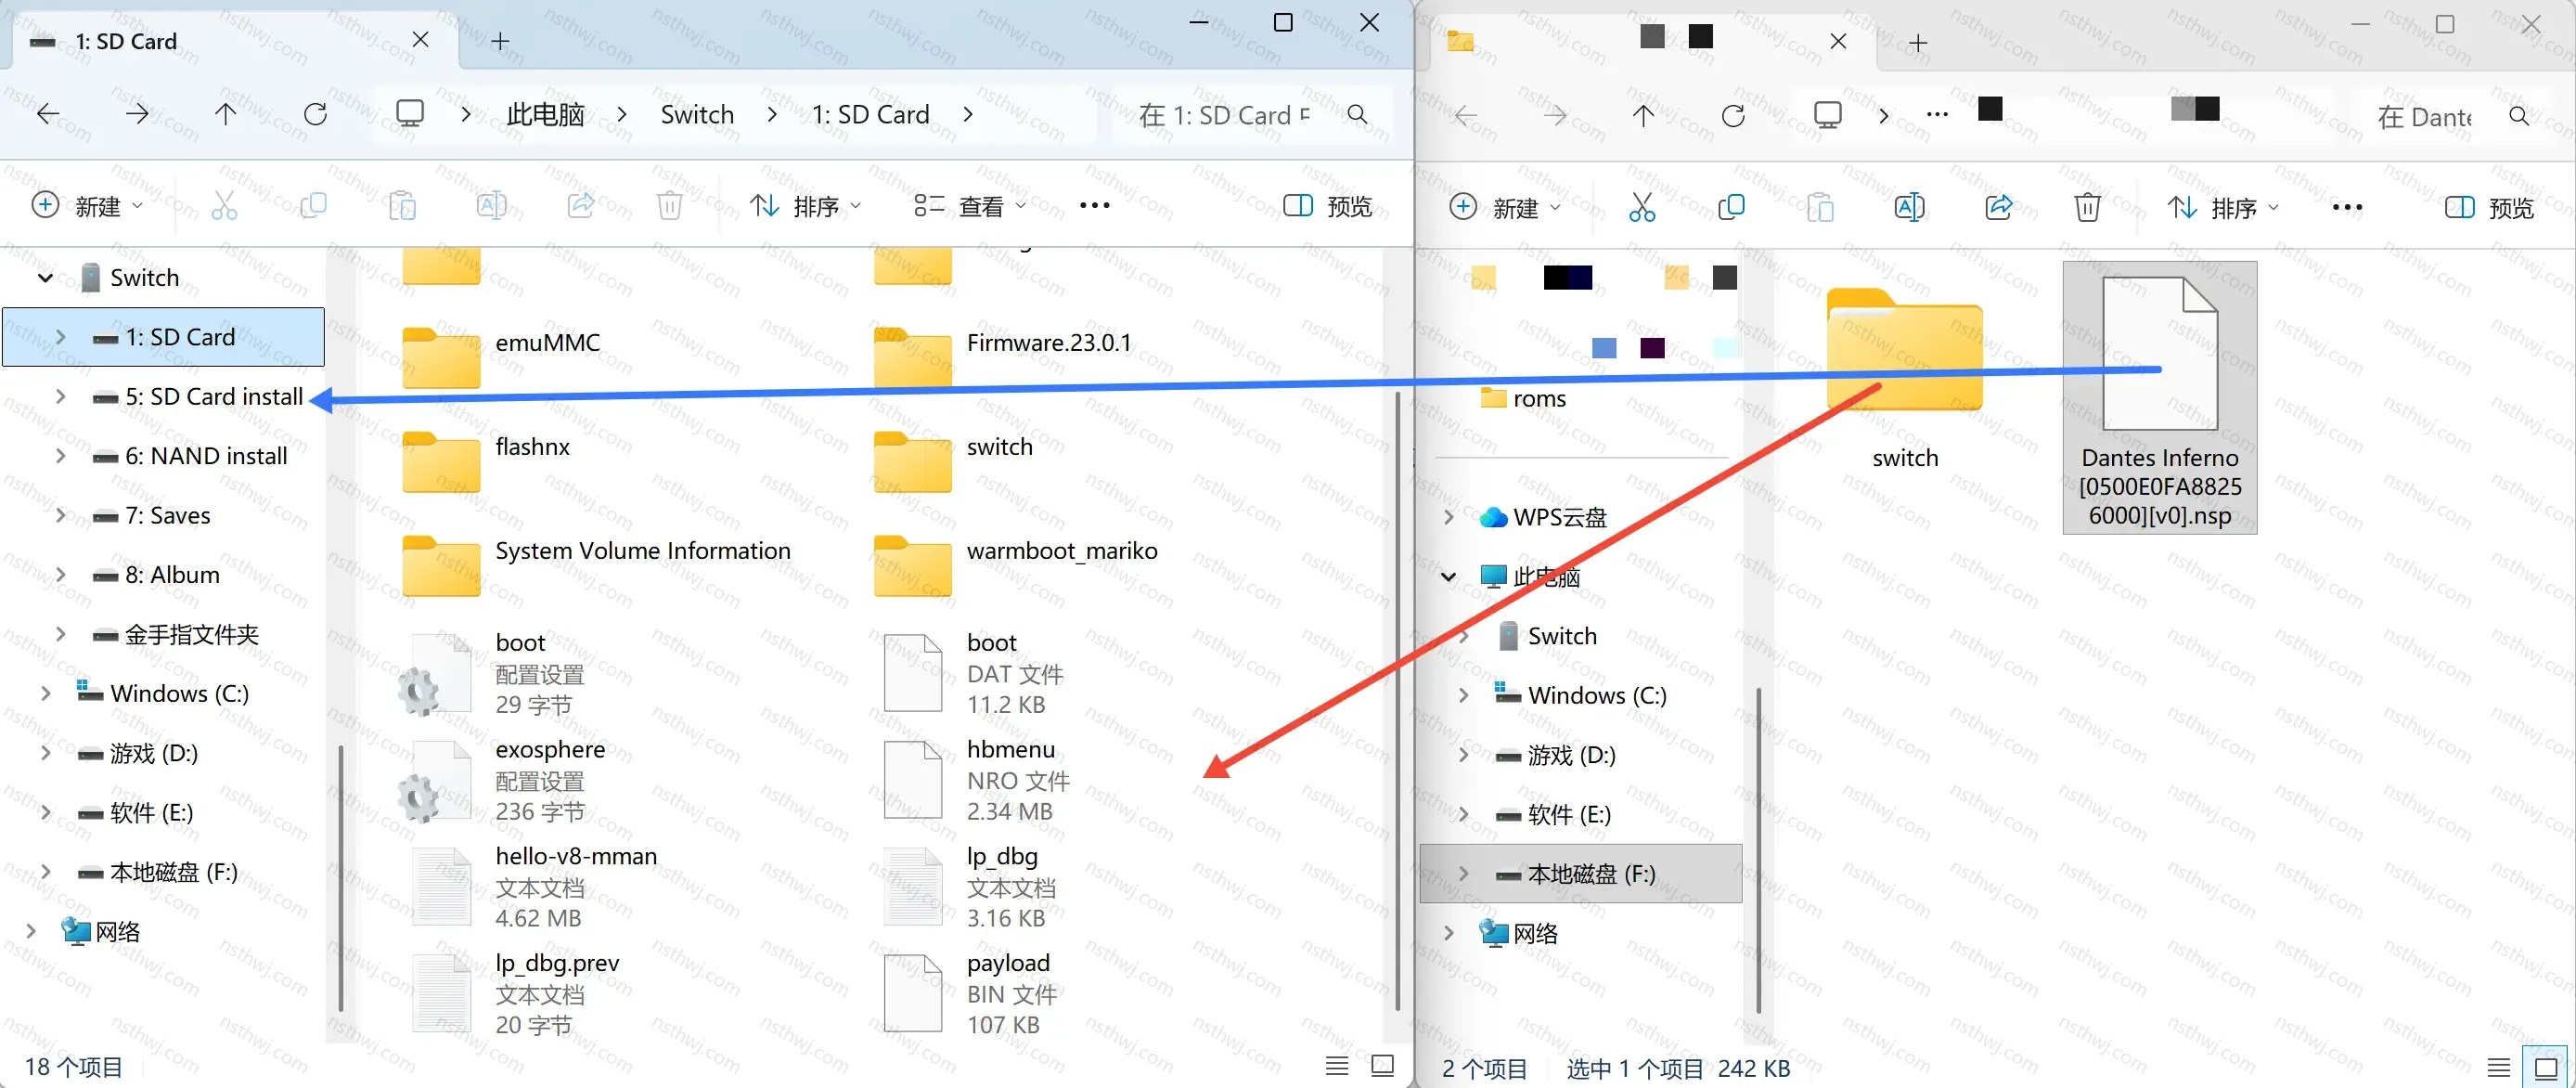This screenshot has width=2576, height=1088.
Task: Click Refresh in the SD Card window
Action: point(315,114)
